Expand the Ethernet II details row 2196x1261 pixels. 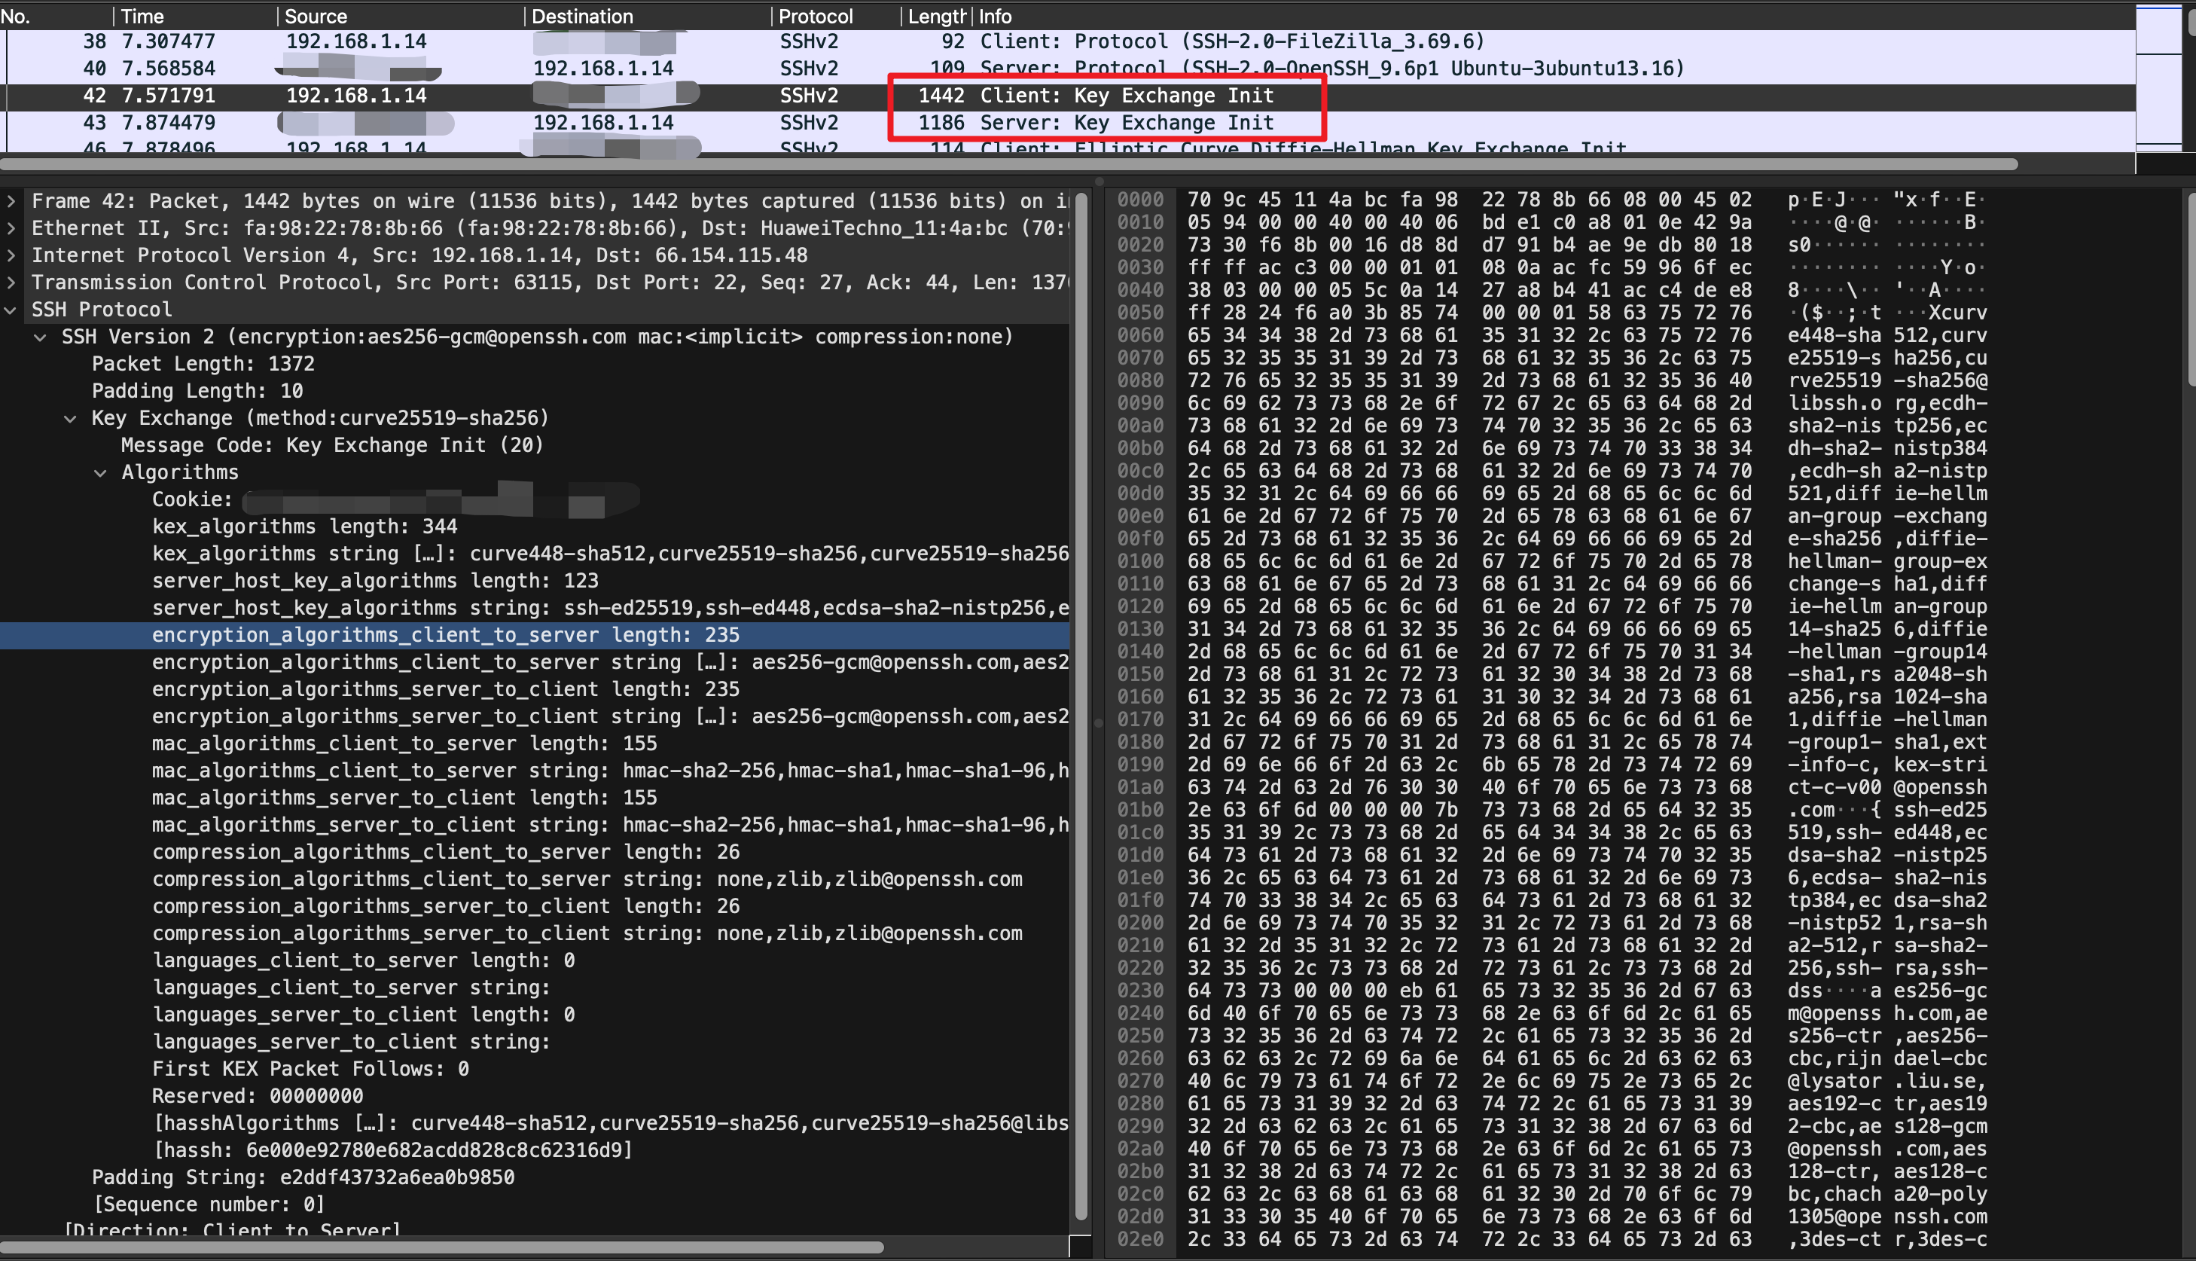coord(11,227)
